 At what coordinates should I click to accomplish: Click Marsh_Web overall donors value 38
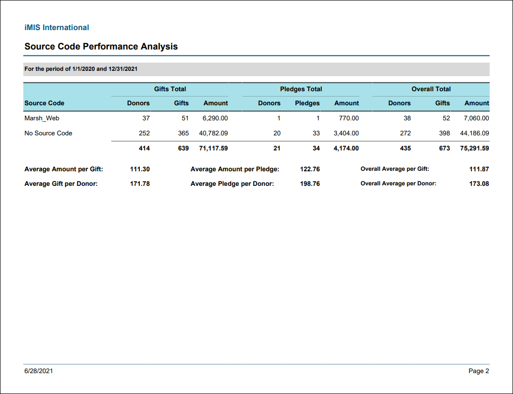click(x=407, y=118)
